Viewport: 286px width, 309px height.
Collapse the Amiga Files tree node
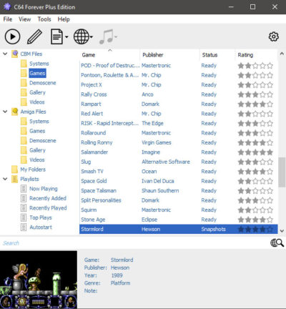[x=5, y=112]
